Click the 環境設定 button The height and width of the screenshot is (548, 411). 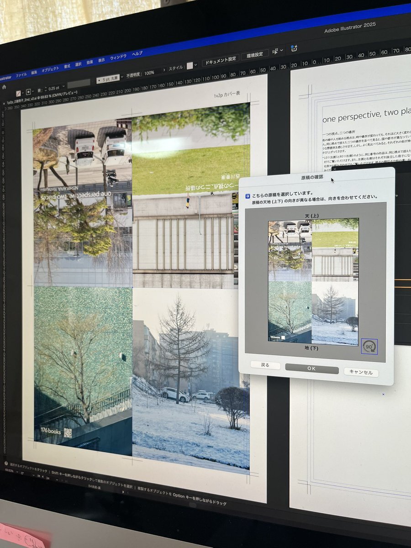click(x=255, y=55)
